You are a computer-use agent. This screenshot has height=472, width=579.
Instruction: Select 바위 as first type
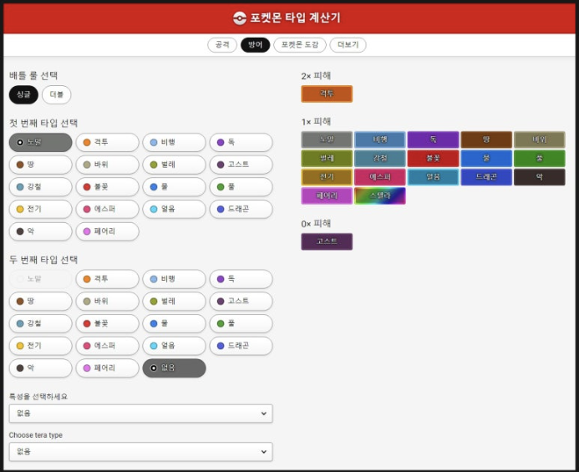pyautogui.click(x=108, y=165)
